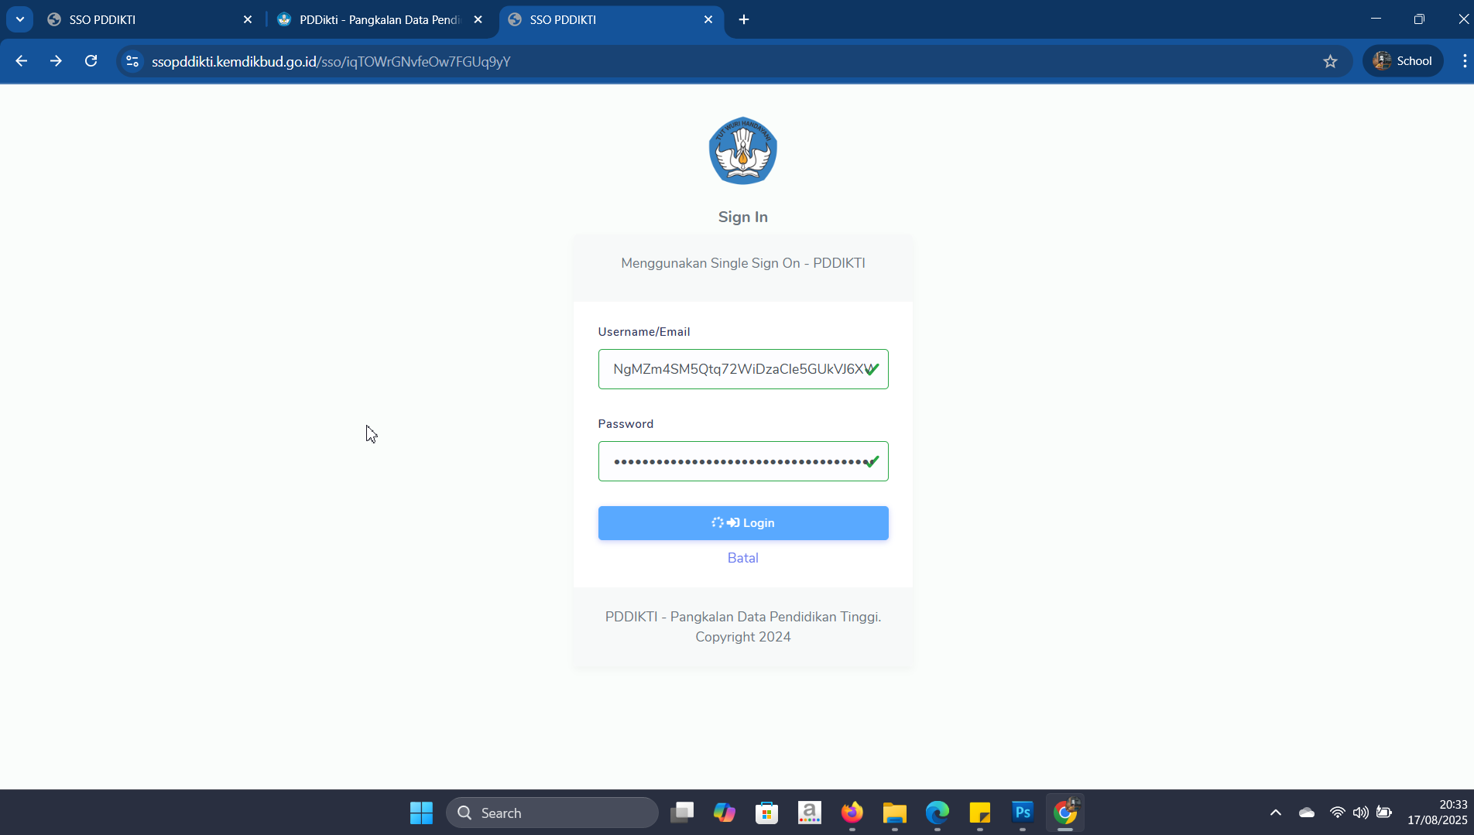Reload the SSO PDDIKTI page
The image size is (1474, 835).
click(91, 61)
